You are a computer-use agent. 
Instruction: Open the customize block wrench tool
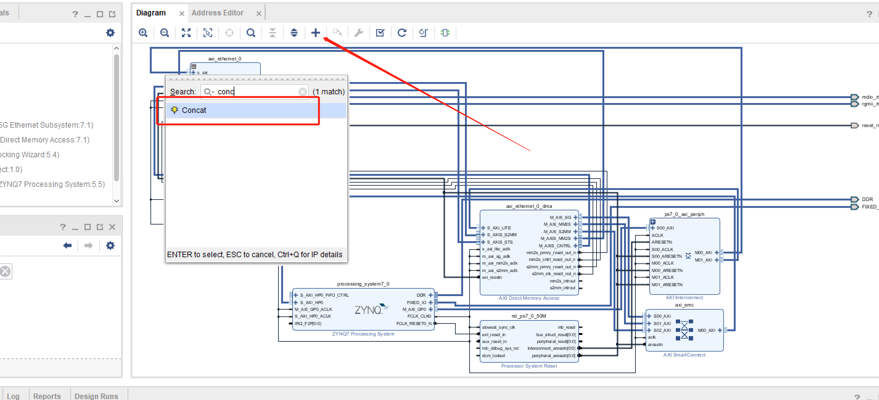[x=359, y=33]
